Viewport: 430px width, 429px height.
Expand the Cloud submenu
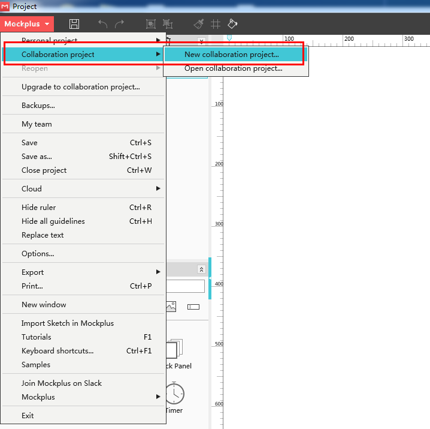coord(83,189)
